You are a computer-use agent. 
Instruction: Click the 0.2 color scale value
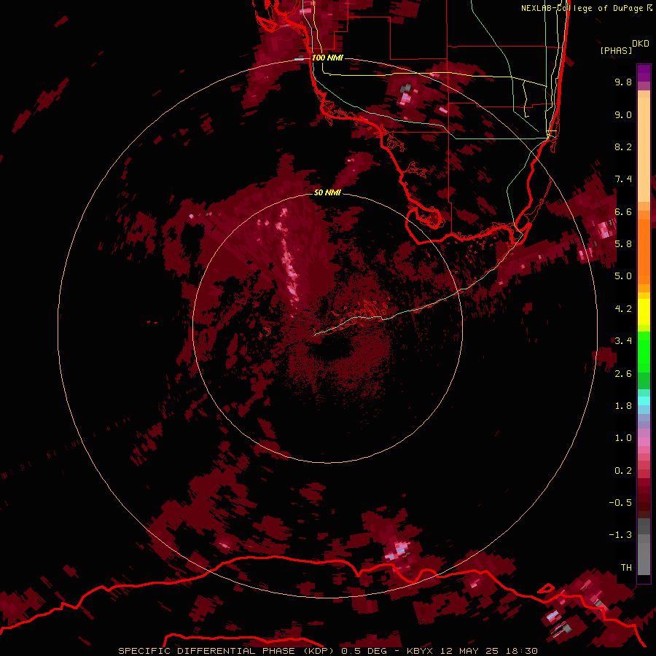pos(623,471)
